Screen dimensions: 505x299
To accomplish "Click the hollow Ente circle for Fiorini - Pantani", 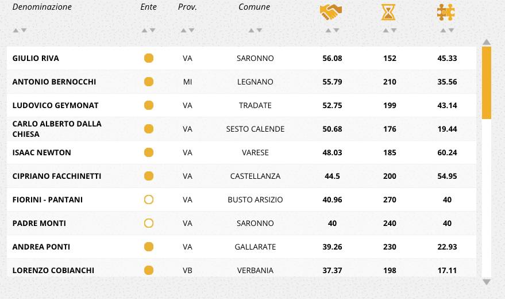I will click(149, 200).
